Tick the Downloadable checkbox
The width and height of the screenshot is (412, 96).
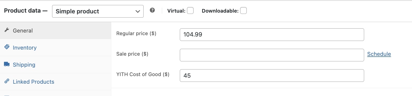tap(243, 11)
